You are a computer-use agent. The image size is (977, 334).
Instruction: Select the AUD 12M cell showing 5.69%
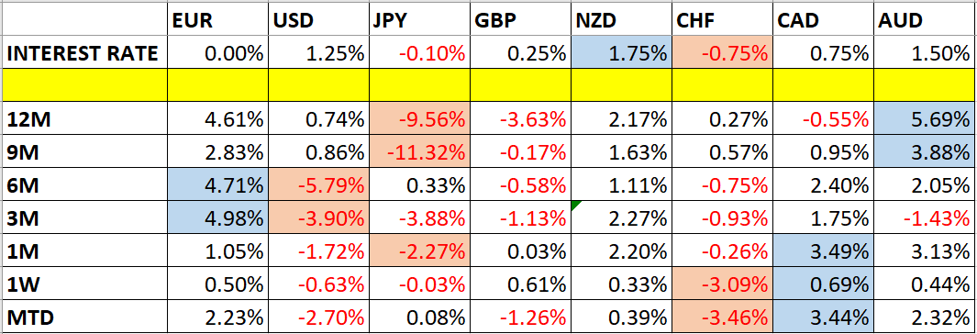pos(925,118)
